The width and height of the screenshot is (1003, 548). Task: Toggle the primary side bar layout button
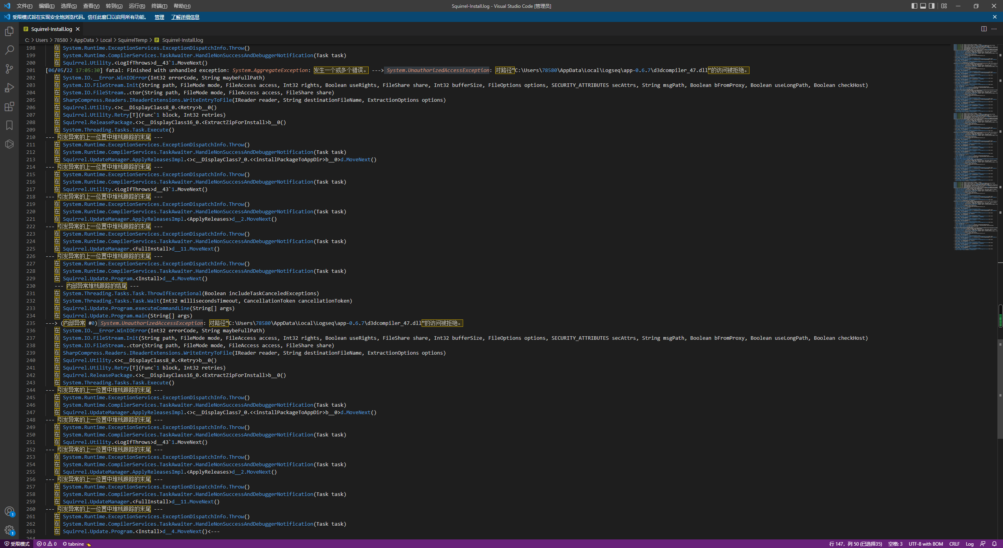pyautogui.click(x=914, y=6)
